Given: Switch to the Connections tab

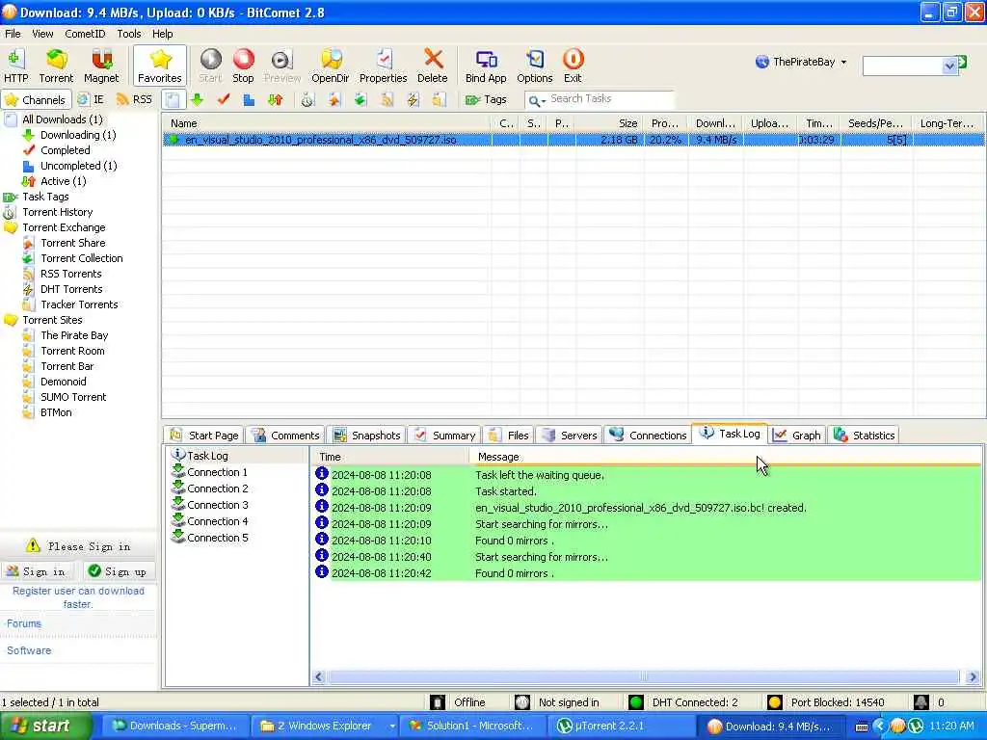Looking at the screenshot, I should point(648,435).
